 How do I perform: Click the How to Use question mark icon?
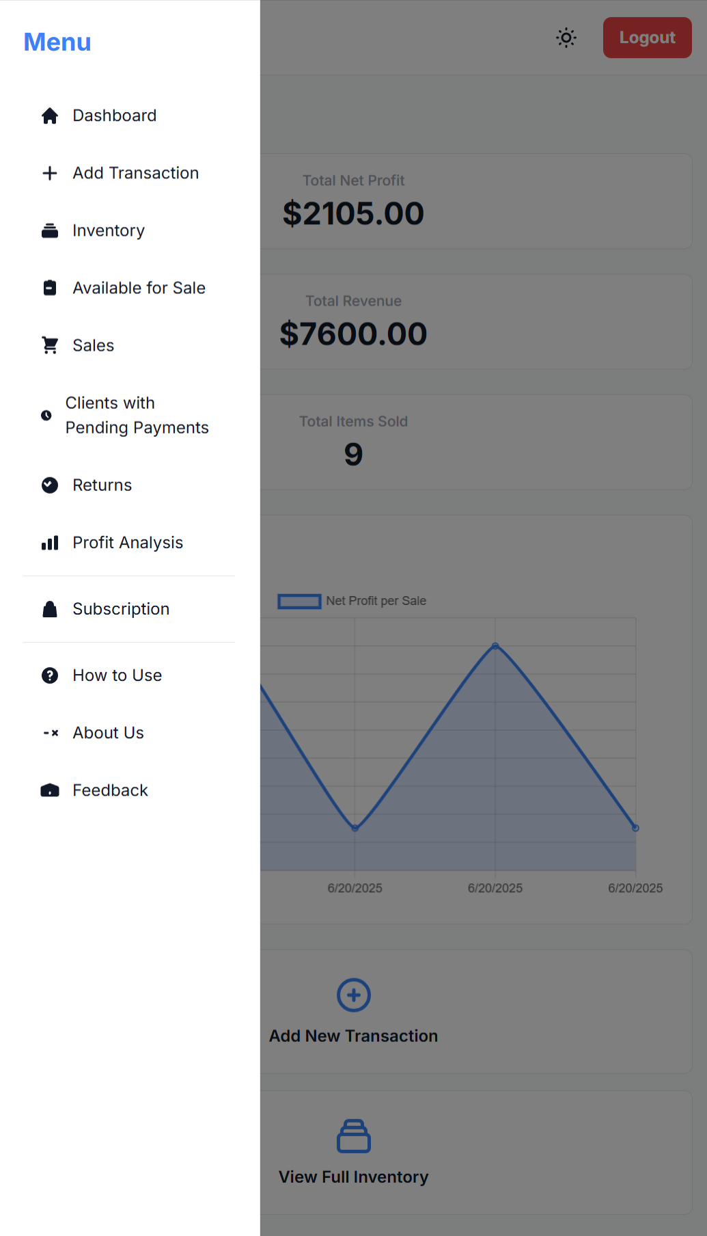[50, 675]
